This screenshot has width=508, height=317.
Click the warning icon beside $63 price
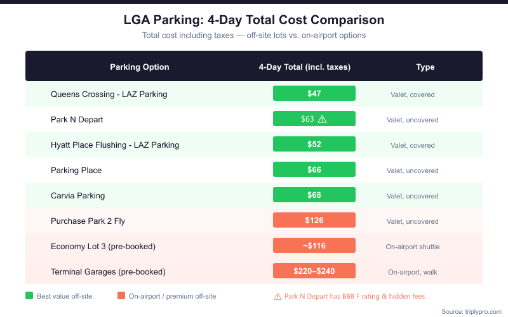(322, 119)
